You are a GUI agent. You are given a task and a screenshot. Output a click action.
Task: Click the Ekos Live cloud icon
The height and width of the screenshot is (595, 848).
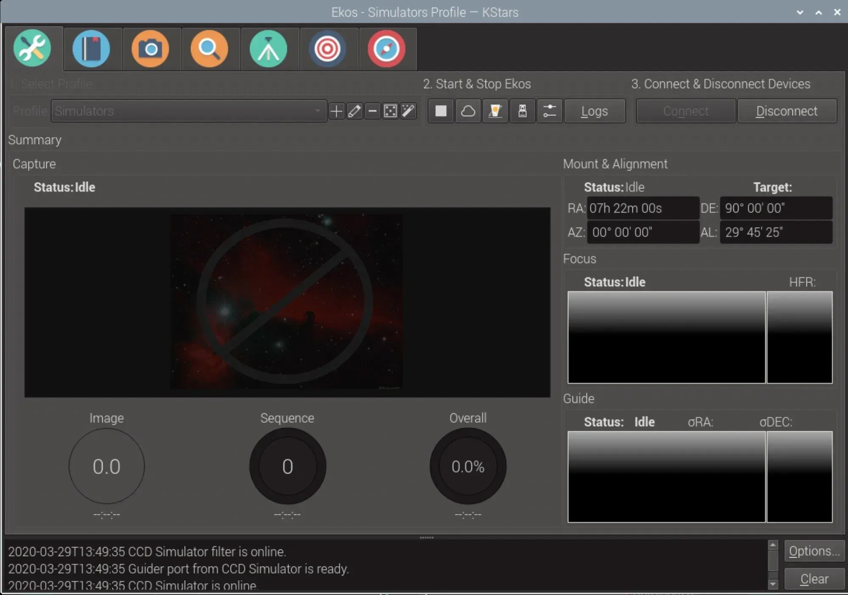coord(468,111)
